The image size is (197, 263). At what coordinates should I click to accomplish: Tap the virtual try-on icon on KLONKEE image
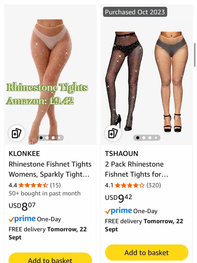pyautogui.click(x=17, y=133)
